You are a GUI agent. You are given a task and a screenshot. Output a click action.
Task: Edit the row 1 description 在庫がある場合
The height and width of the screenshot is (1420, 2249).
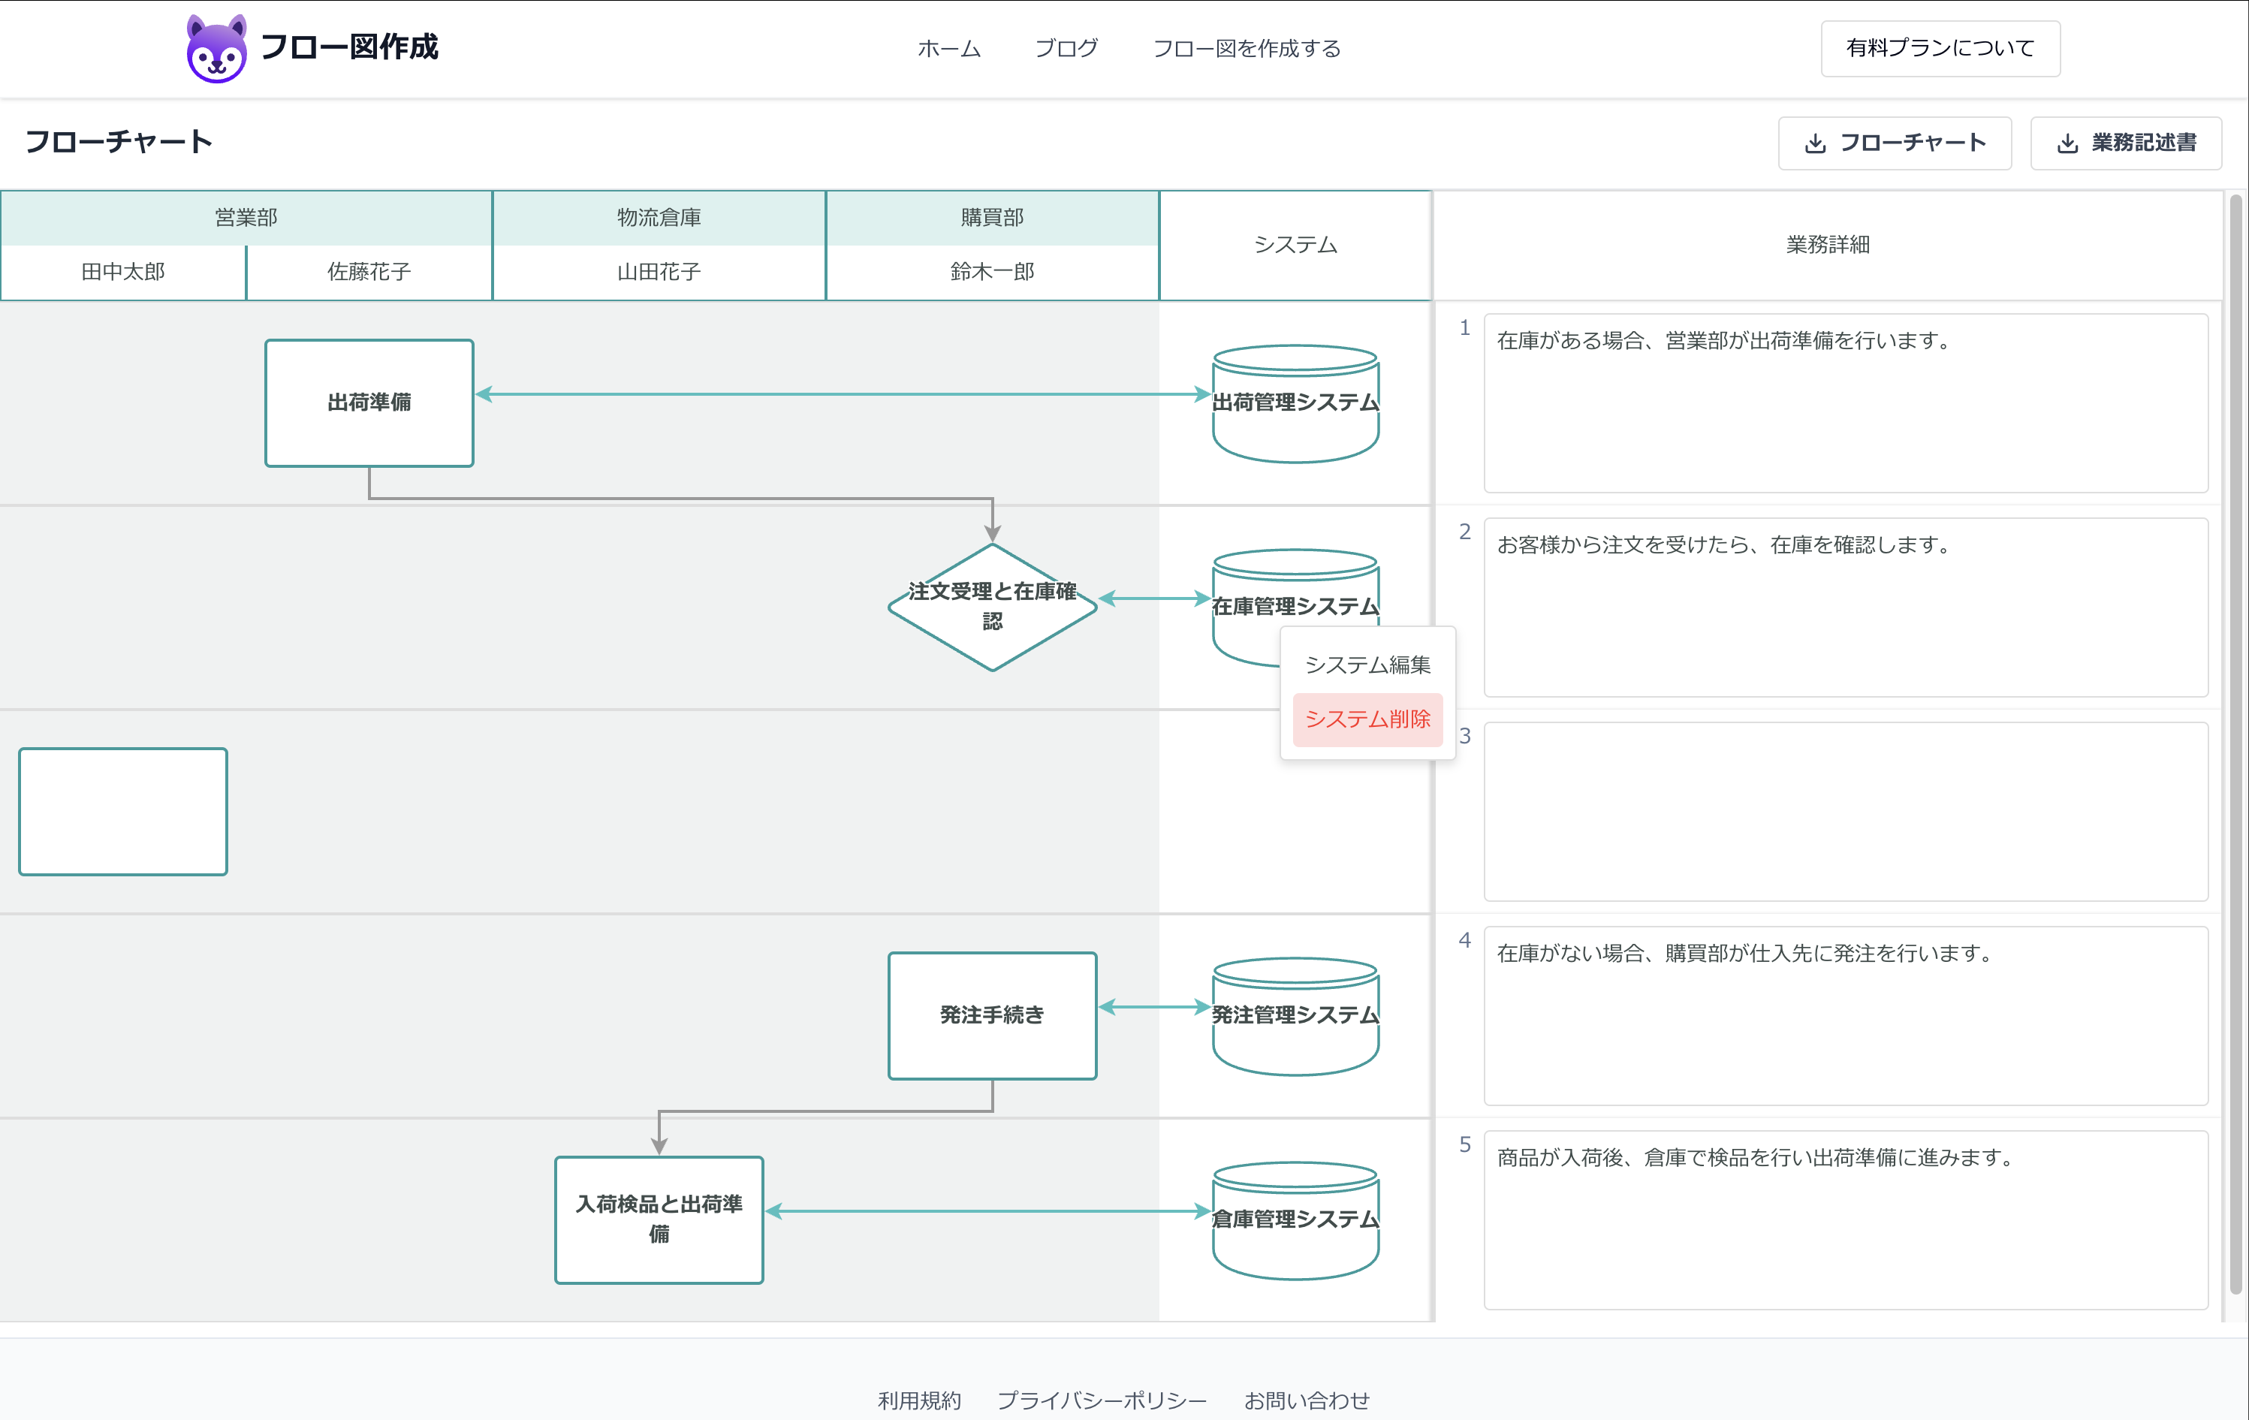pyautogui.click(x=1846, y=402)
